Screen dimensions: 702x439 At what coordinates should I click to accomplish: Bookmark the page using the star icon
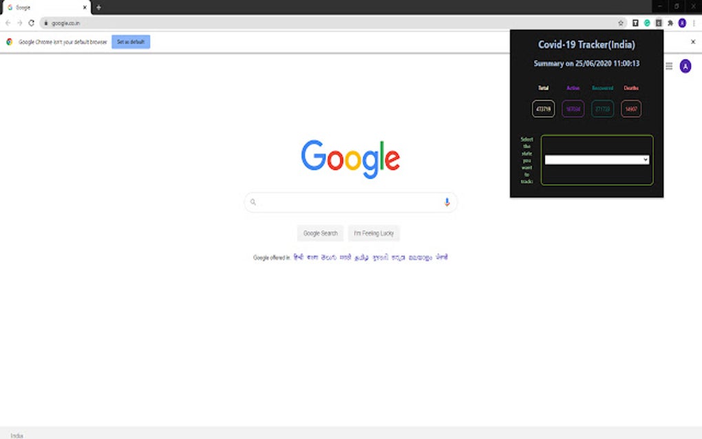(x=621, y=22)
